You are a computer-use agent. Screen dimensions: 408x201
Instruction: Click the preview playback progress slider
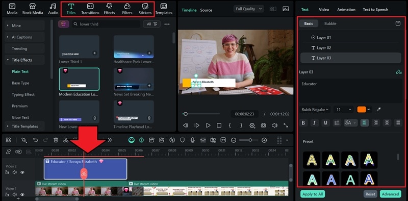[x=201, y=114]
